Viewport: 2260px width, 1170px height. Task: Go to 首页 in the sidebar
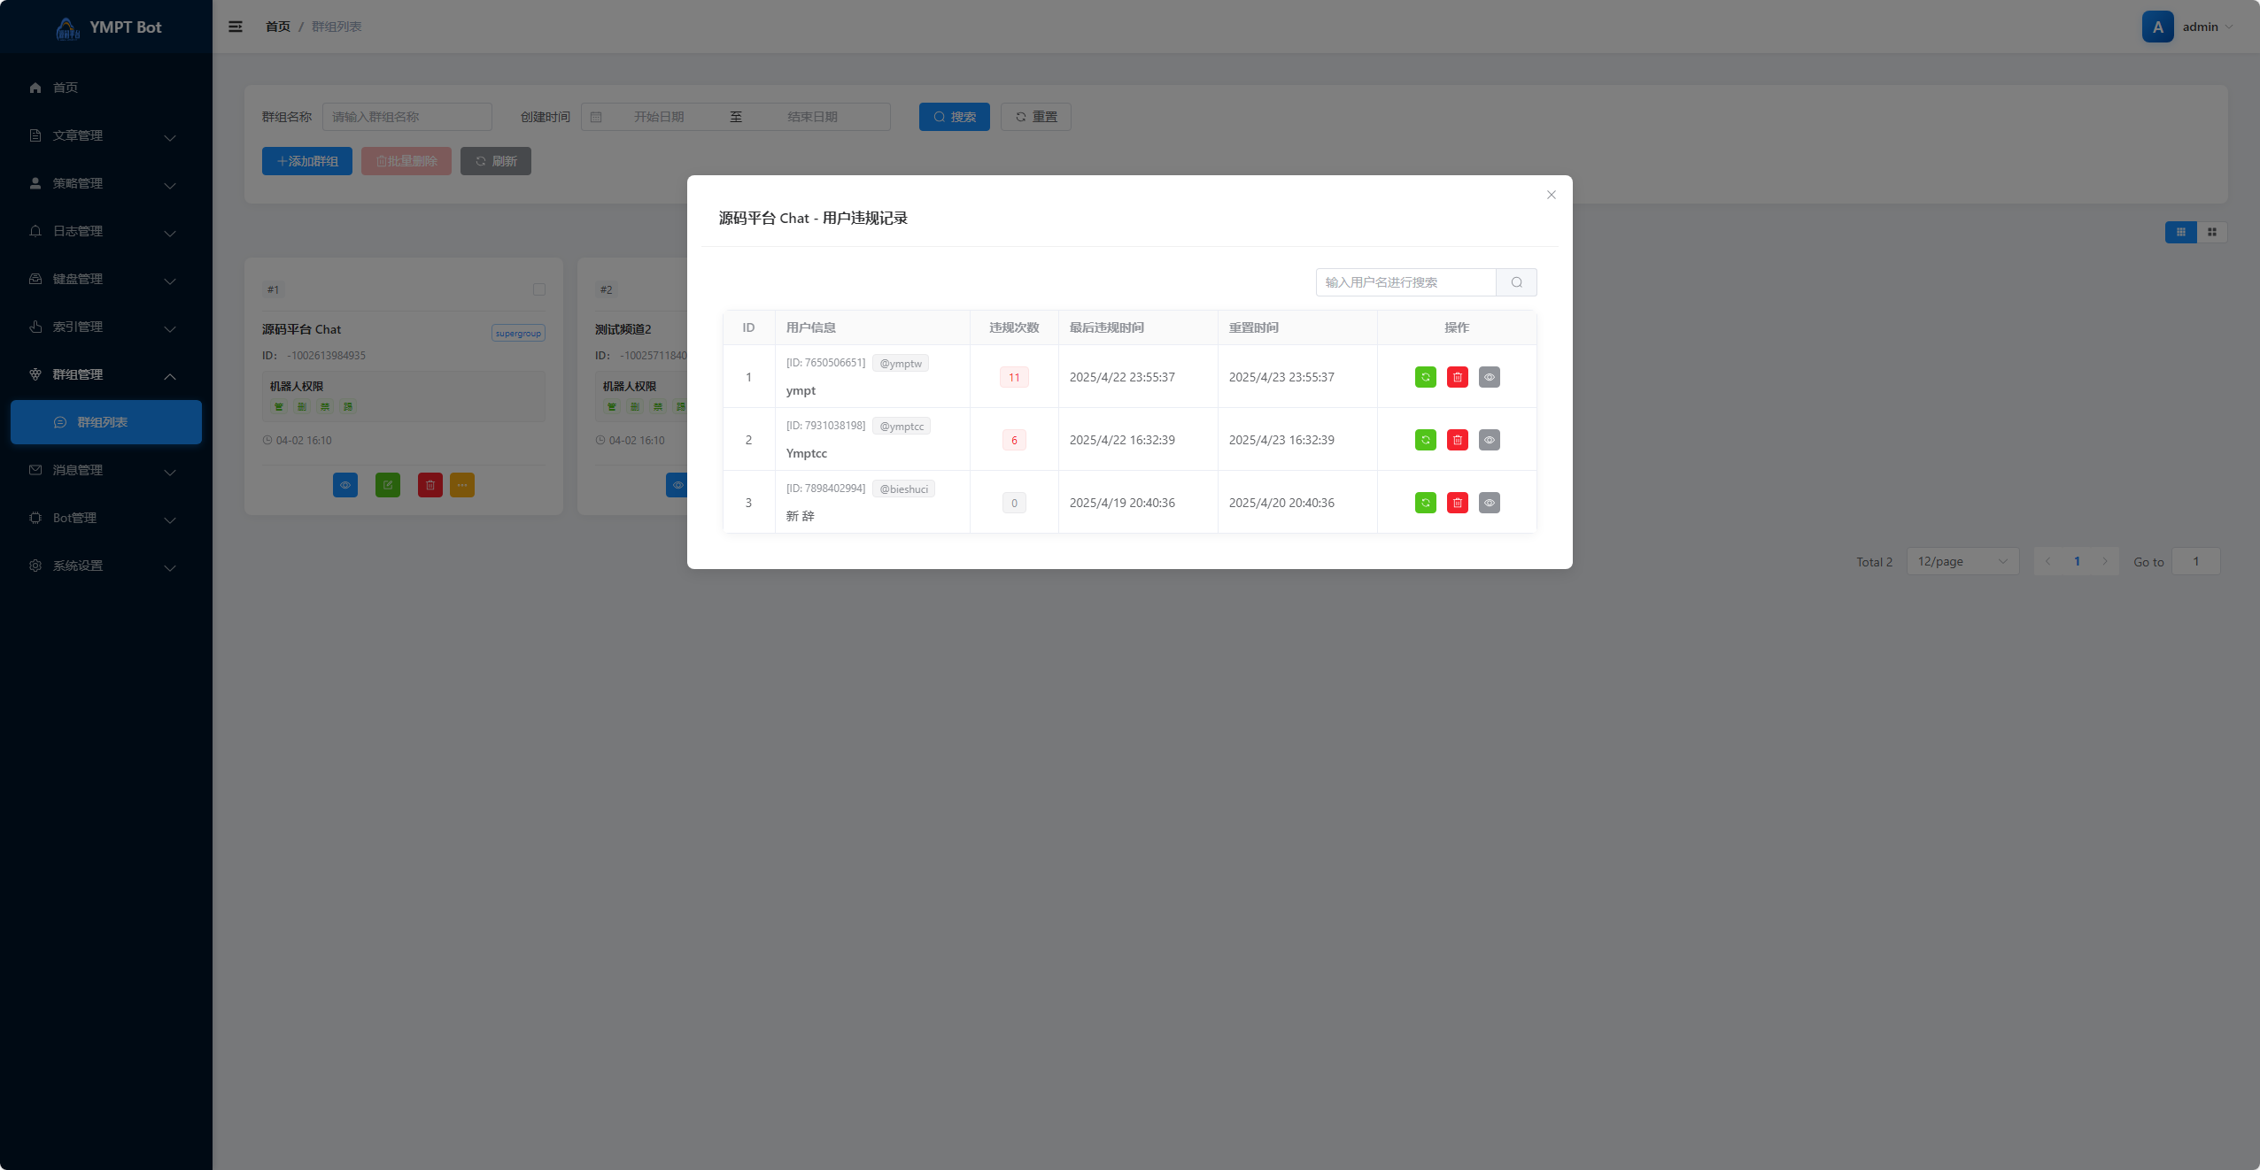coord(66,88)
